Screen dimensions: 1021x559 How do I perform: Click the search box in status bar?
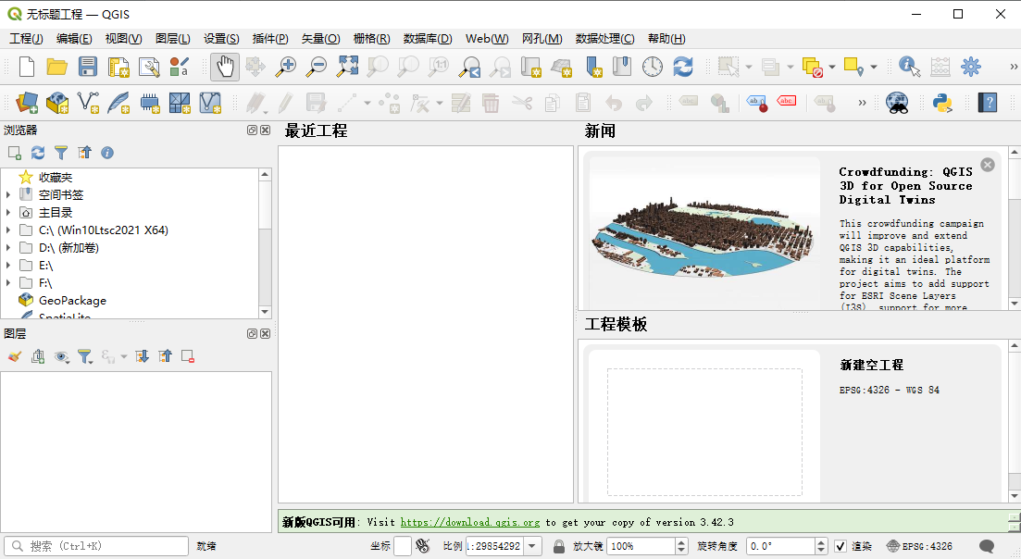[97, 546]
